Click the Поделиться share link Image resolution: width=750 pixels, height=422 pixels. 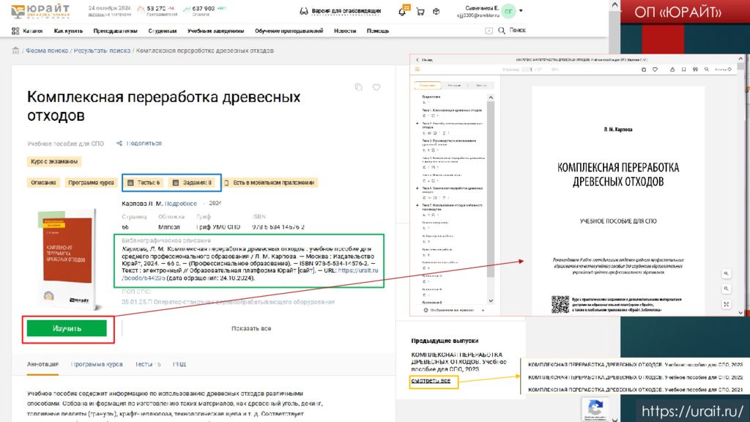tap(144, 143)
